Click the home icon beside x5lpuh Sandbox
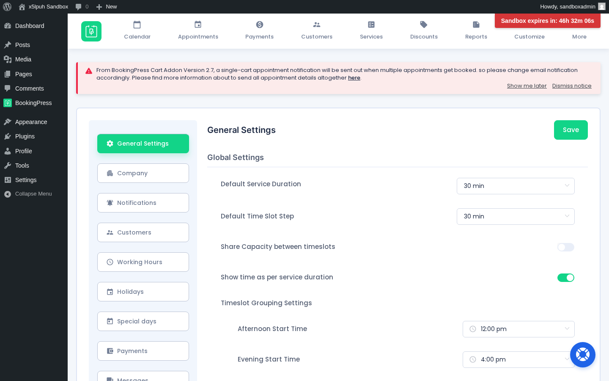 point(22,7)
